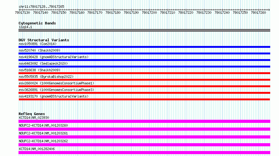Open gene KCTD14|NM_023930 label
The image size is (279, 156).
pos(34,118)
